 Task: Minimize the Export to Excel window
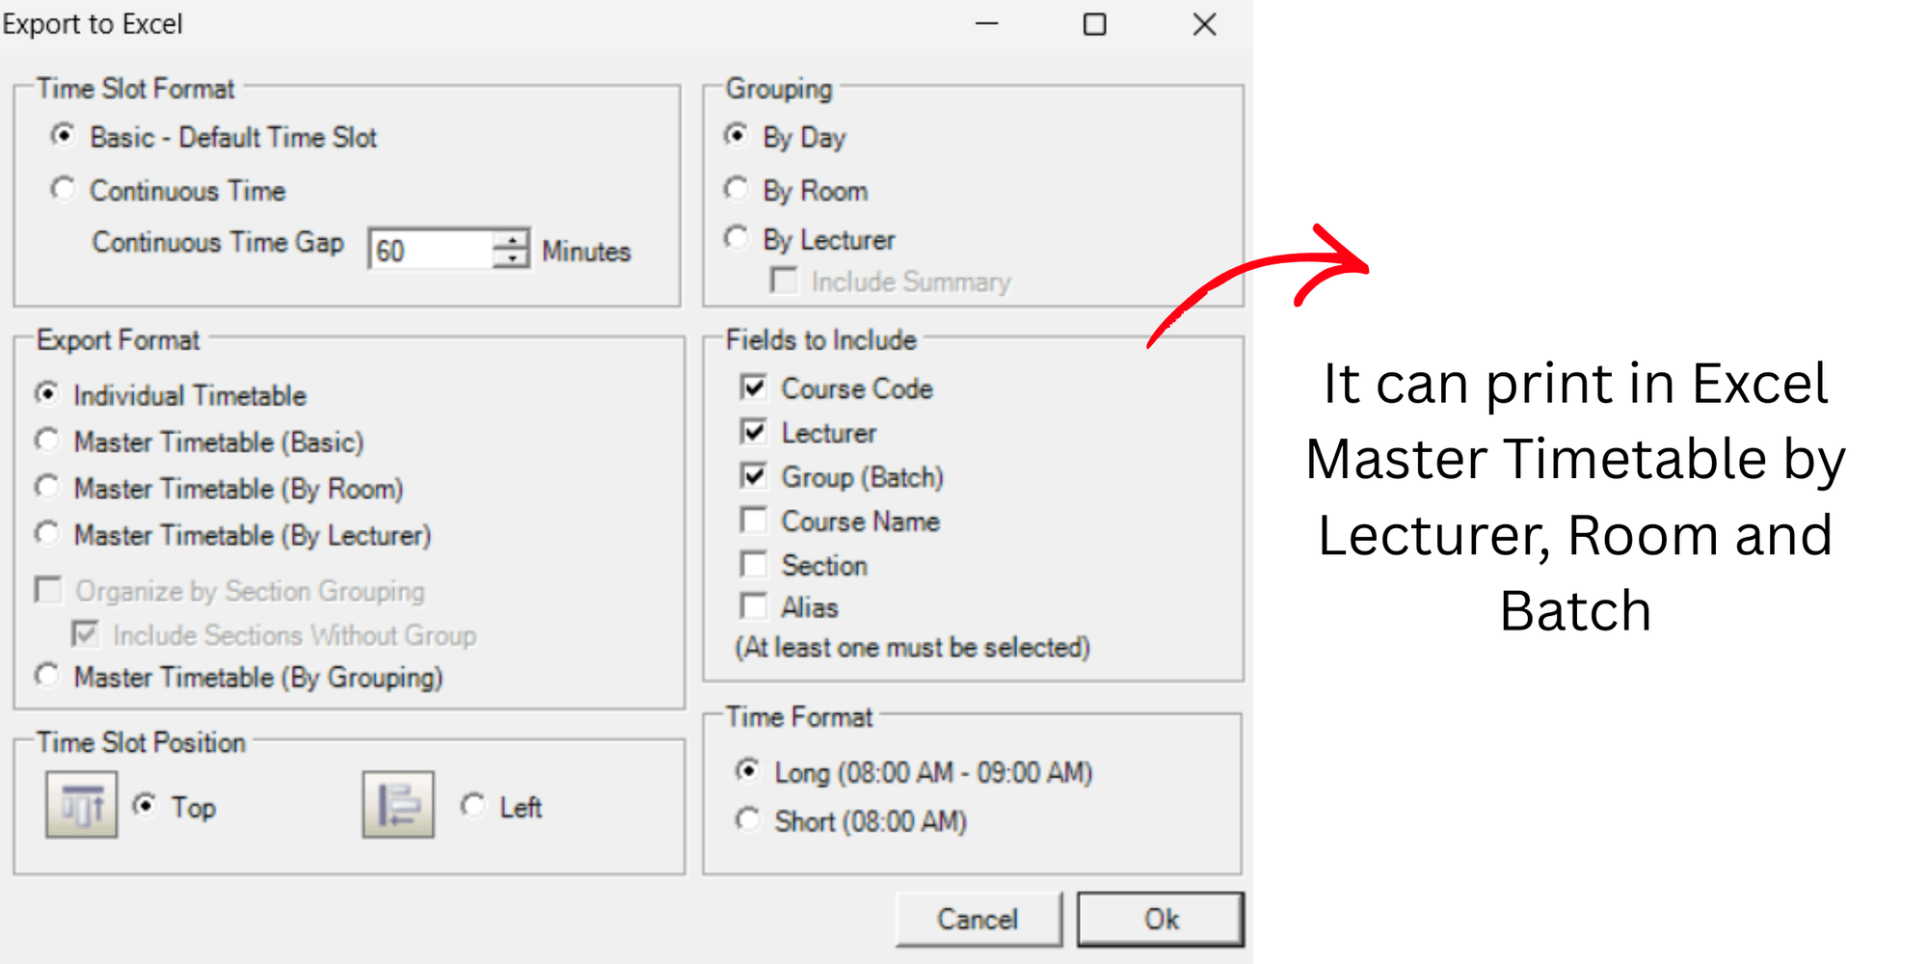tap(987, 24)
